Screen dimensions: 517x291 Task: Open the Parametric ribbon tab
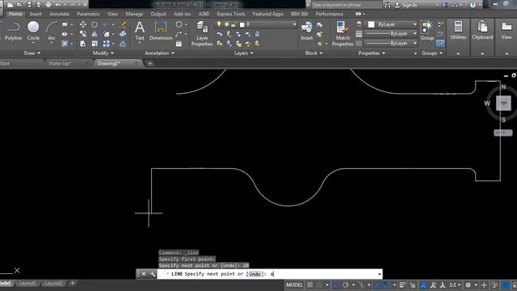[88, 14]
